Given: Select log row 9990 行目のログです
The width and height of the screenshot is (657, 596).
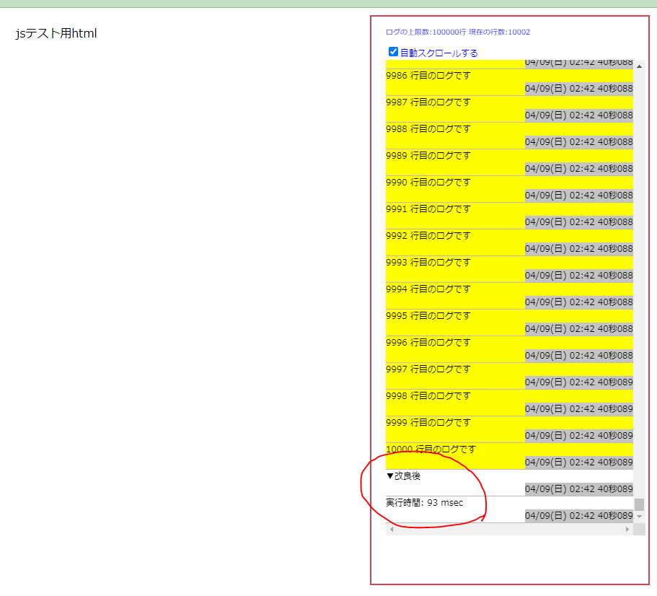Looking at the screenshot, I should (x=509, y=190).
